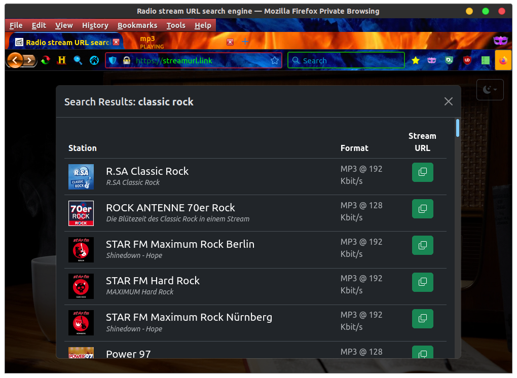The image size is (517, 378).
Task: Click the STAR FM Berlin guitar logo
Action: (x=81, y=250)
